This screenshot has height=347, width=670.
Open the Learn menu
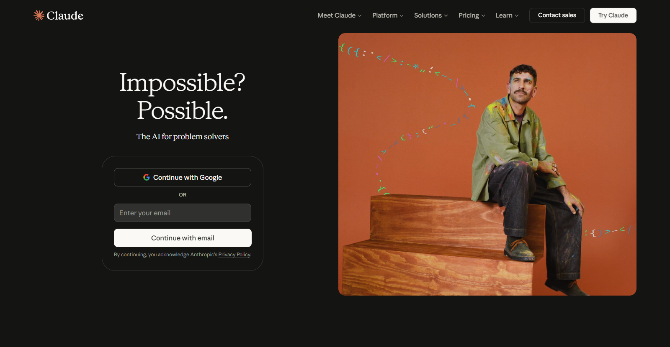tap(507, 15)
